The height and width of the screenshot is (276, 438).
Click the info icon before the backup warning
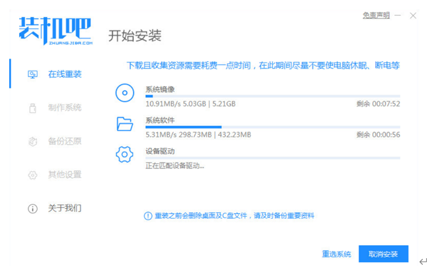click(x=147, y=215)
